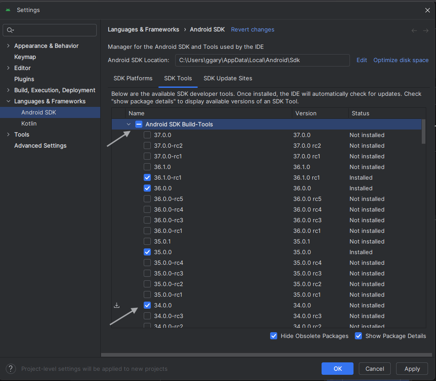Select the 35.0.0-rc1 row text

coord(168,295)
